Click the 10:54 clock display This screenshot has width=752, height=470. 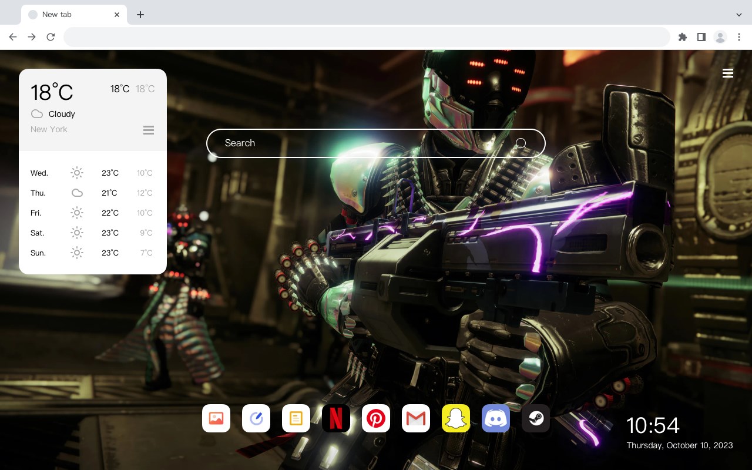point(653,425)
